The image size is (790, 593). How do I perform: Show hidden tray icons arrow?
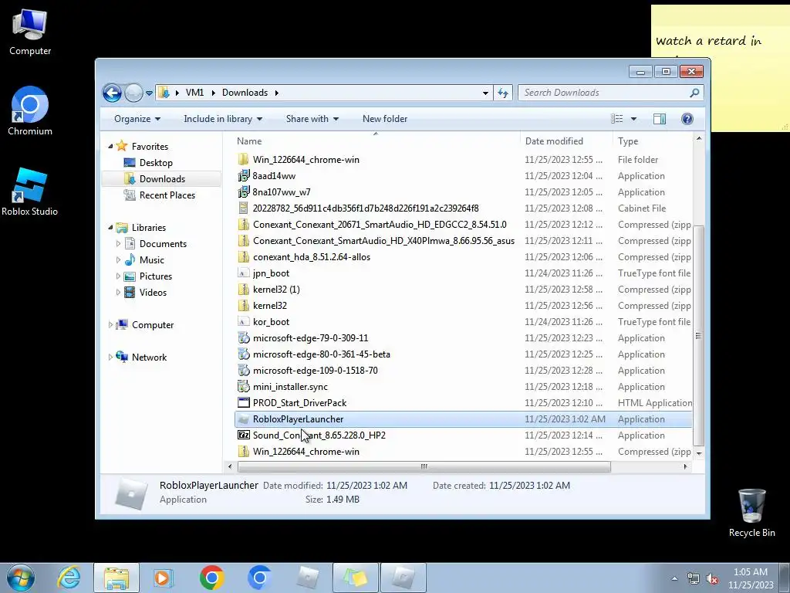click(x=674, y=579)
